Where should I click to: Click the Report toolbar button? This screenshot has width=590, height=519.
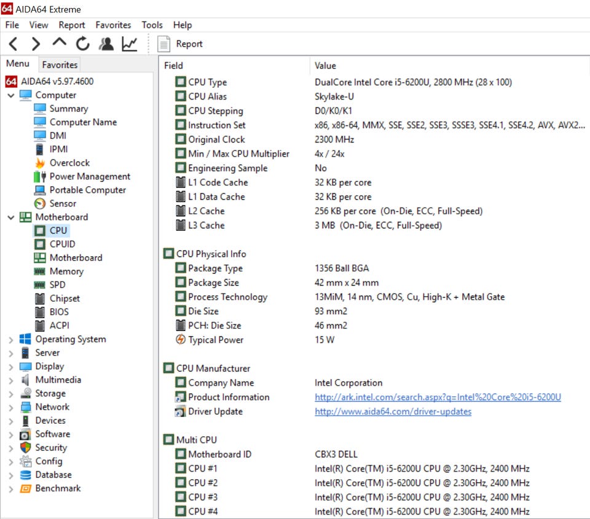(x=181, y=44)
